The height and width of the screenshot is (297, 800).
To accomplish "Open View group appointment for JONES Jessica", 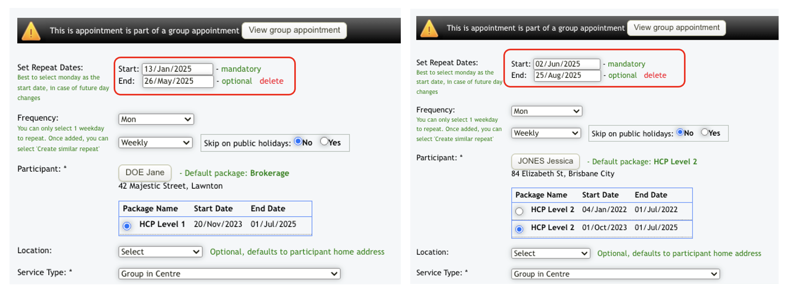I will tap(676, 28).
